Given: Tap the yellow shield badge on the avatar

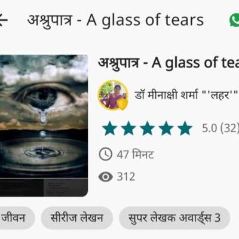Looking at the screenshot, I should click(x=121, y=103).
